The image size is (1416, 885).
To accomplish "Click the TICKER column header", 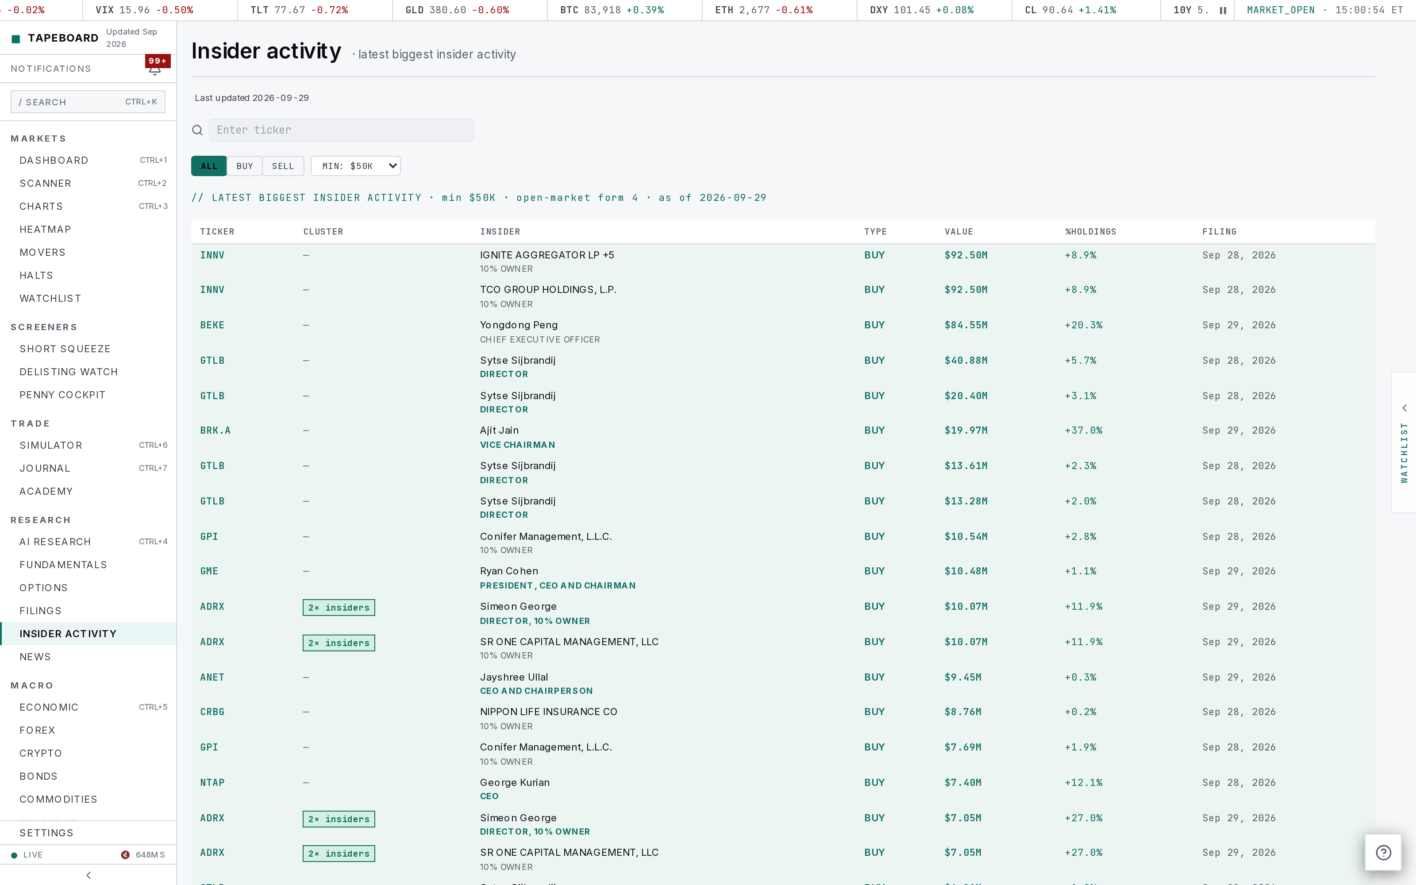I will click(217, 232).
